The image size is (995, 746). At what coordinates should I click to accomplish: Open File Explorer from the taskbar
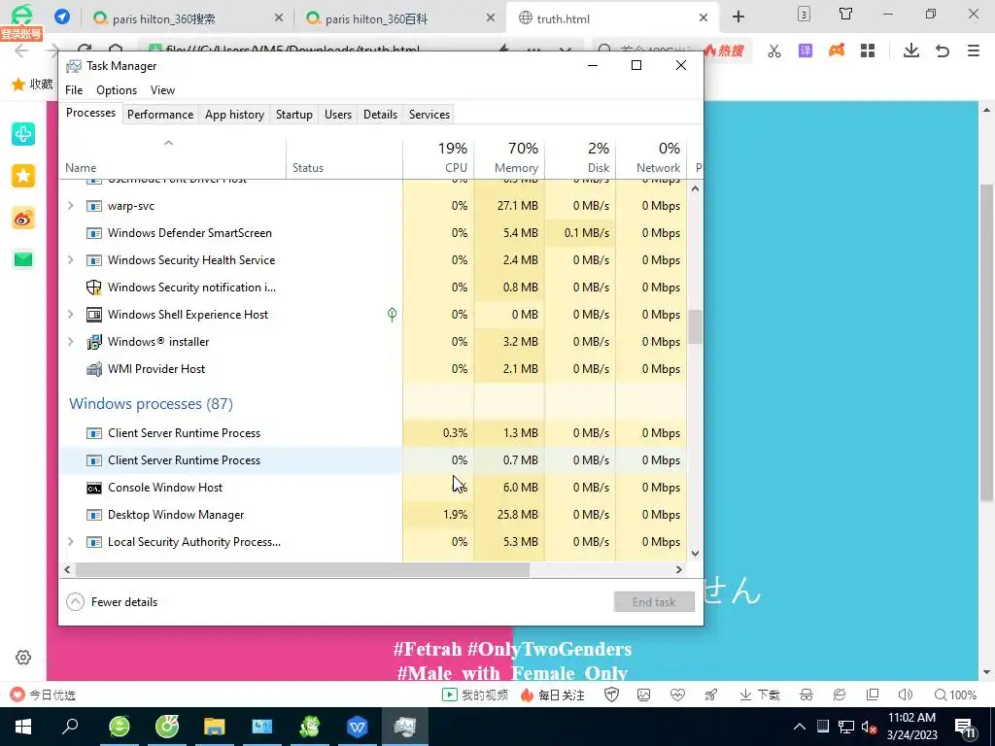tap(215, 727)
